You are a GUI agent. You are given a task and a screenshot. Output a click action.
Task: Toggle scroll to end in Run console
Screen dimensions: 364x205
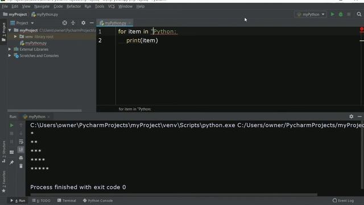click(21, 149)
